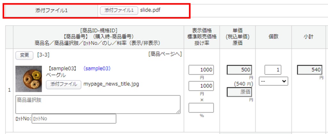Select the 標準販売価格 input above the × sign

click(x=201, y=86)
